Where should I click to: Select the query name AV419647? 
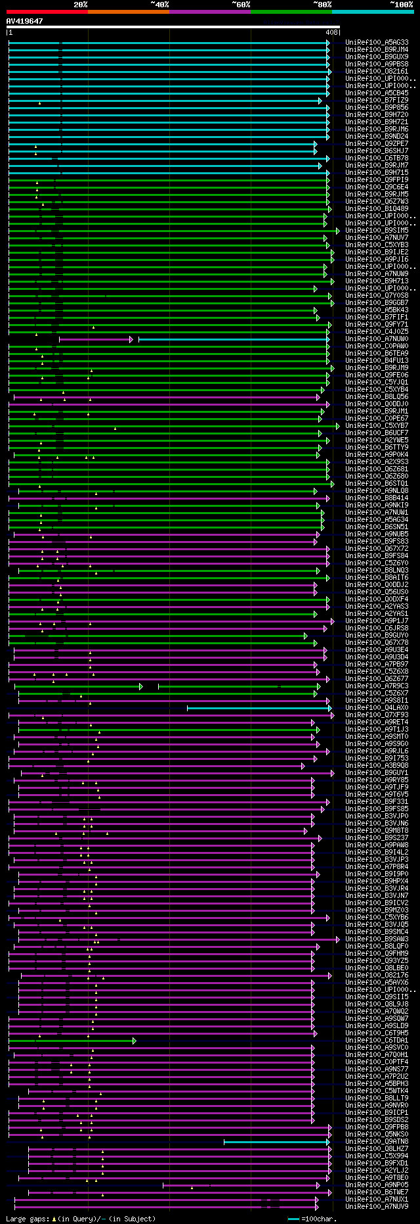(25, 22)
